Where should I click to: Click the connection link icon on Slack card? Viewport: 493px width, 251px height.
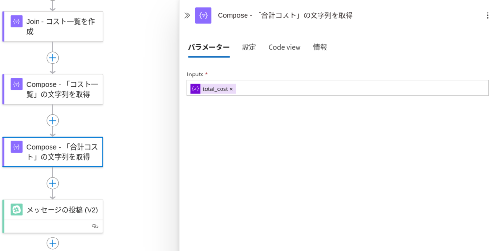point(95,226)
